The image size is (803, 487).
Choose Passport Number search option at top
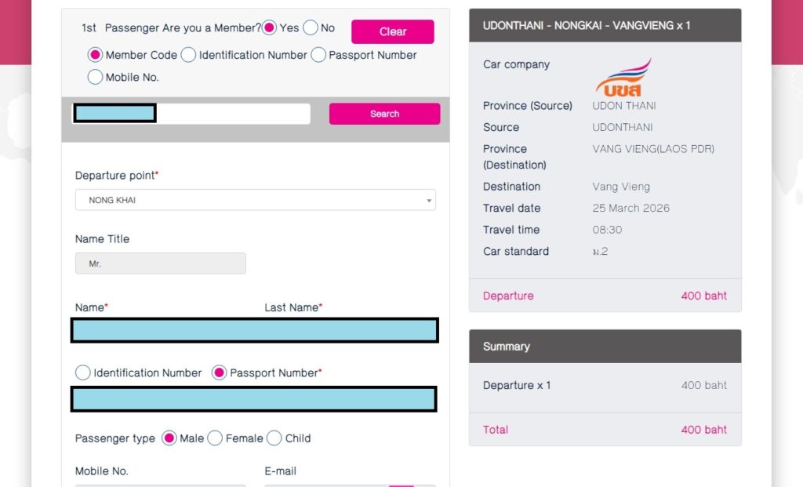pyautogui.click(x=318, y=55)
